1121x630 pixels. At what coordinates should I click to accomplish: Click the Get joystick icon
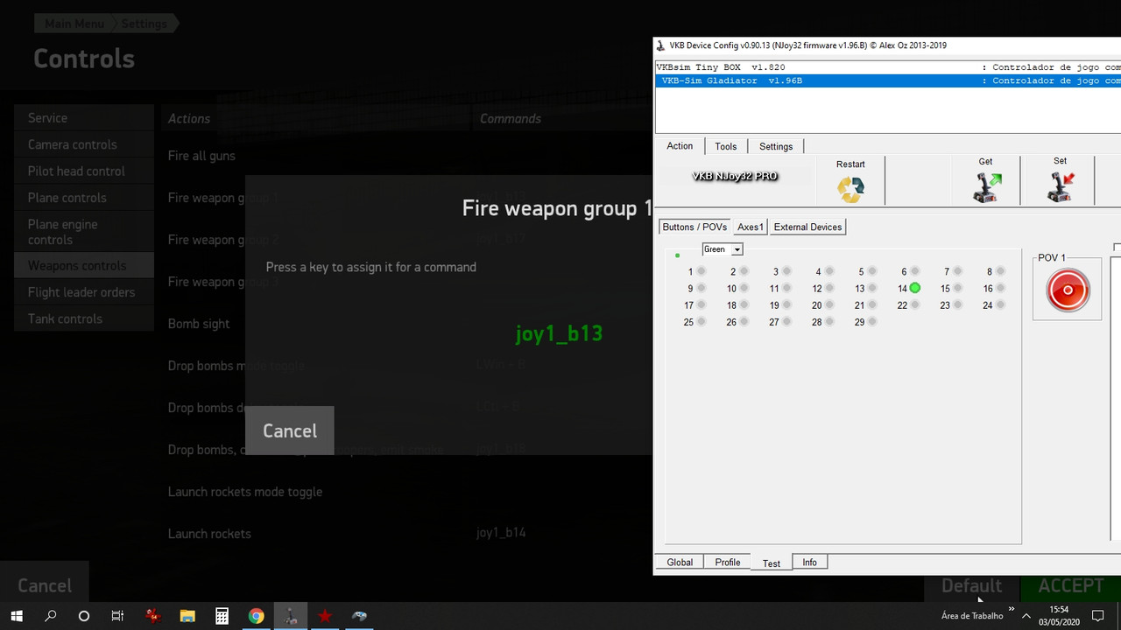pos(987,187)
